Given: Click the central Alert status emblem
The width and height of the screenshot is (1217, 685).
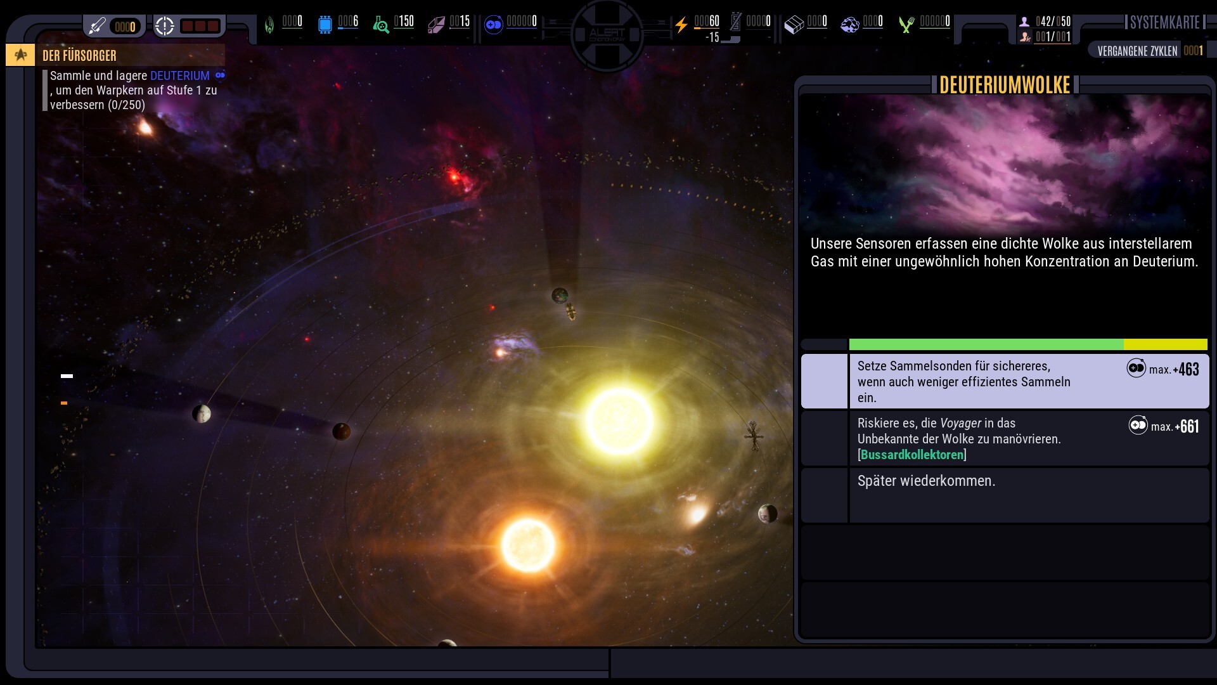Looking at the screenshot, I should pyautogui.click(x=607, y=35).
